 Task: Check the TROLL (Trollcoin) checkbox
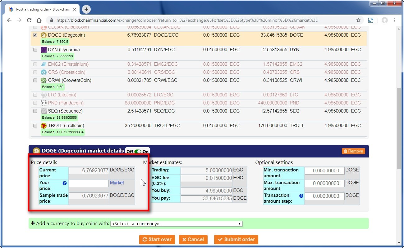tap(35, 126)
